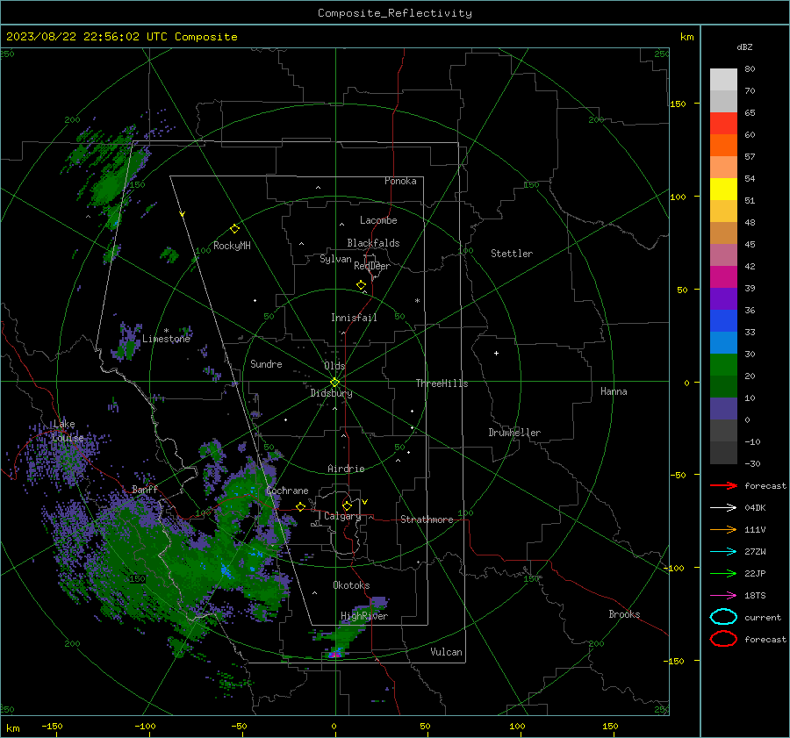
Task: Click the Drumheller city label
Action: [x=514, y=433]
